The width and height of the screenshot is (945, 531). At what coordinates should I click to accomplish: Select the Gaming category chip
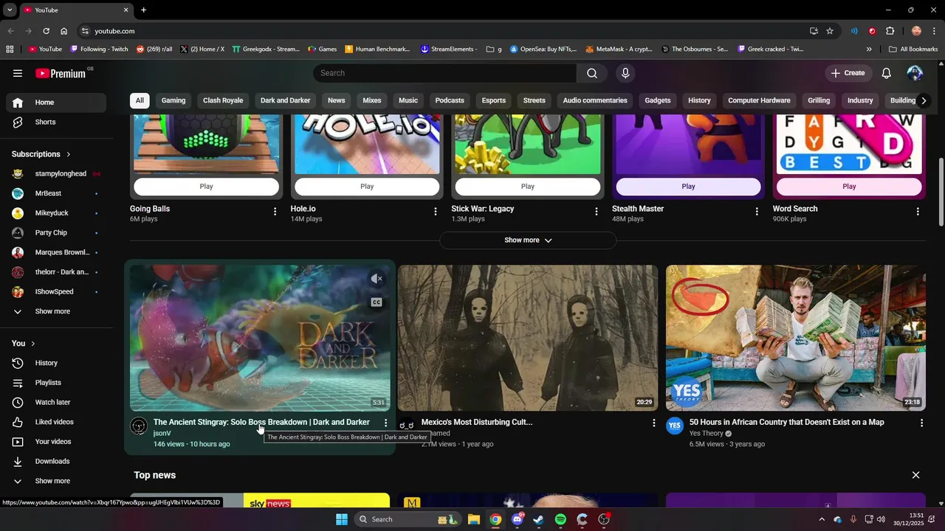tap(173, 100)
